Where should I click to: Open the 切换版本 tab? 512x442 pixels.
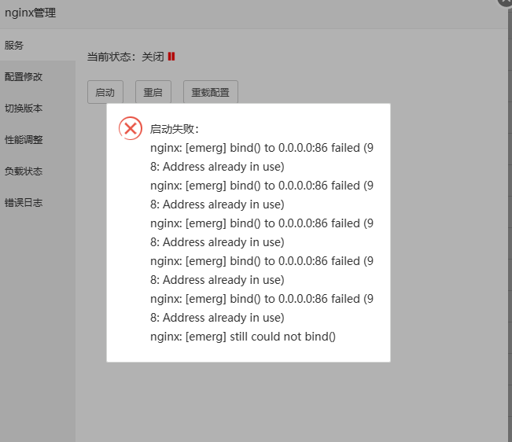[38, 108]
